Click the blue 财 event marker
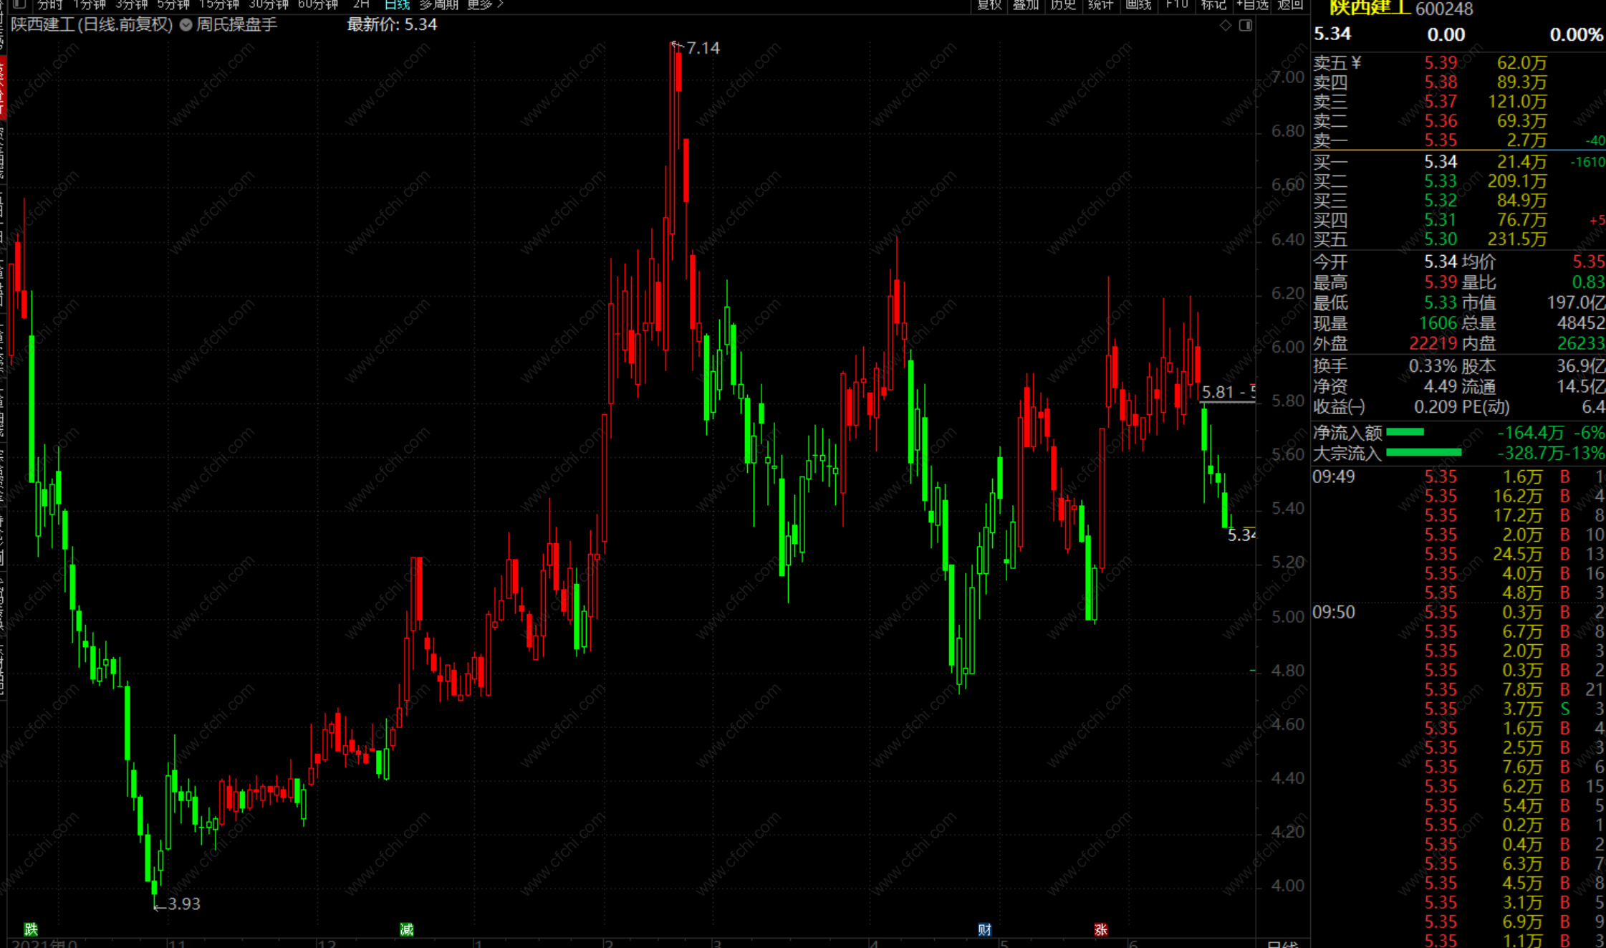1606x948 pixels. (985, 929)
